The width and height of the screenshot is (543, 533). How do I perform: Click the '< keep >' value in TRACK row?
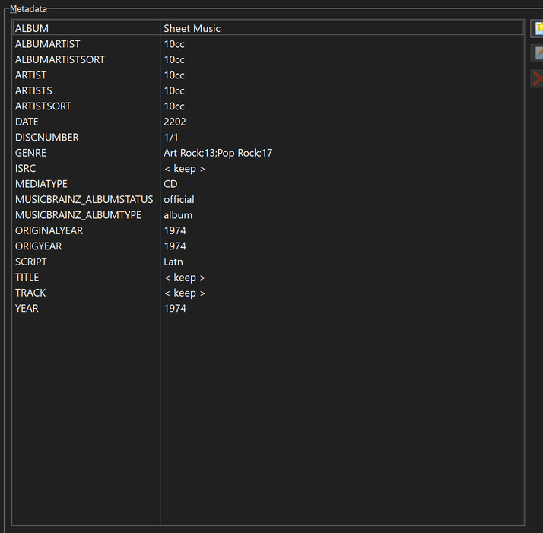pos(185,293)
